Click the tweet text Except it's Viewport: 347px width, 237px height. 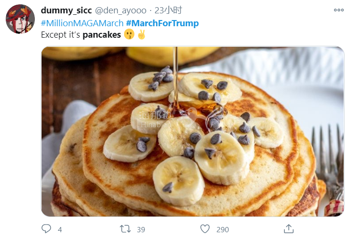(x=61, y=35)
